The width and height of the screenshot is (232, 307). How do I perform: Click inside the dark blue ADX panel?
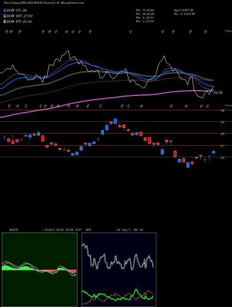tap(119, 270)
